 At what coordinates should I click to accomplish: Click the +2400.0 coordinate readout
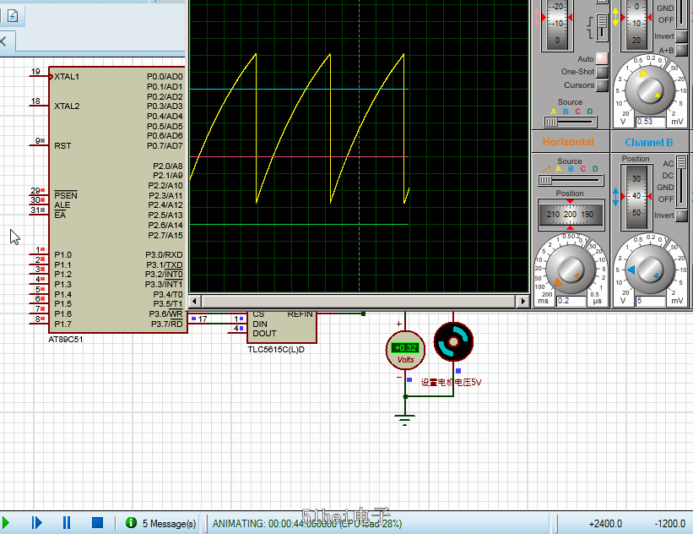coord(605,523)
